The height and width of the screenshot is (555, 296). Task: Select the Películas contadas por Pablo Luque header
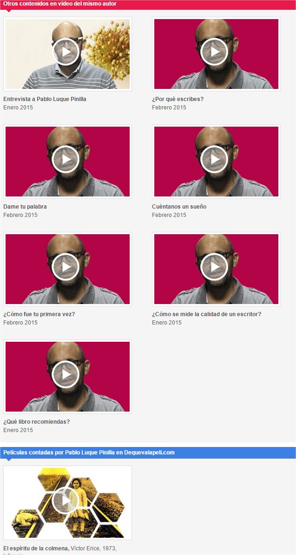click(x=89, y=453)
